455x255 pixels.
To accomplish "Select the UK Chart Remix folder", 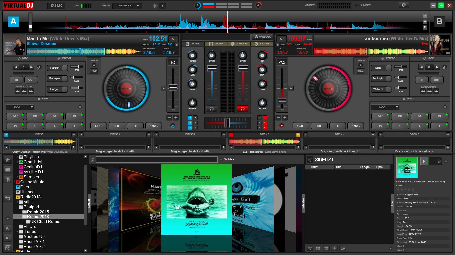I will click(x=45, y=222).
